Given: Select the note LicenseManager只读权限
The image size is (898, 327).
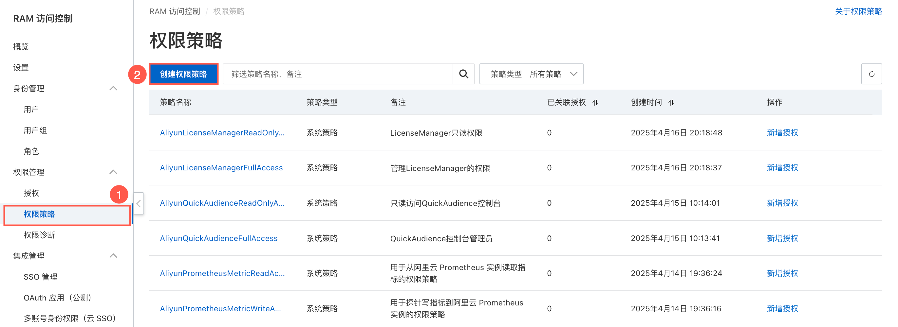Looking at the screenshot, I should tap(436, 133).
